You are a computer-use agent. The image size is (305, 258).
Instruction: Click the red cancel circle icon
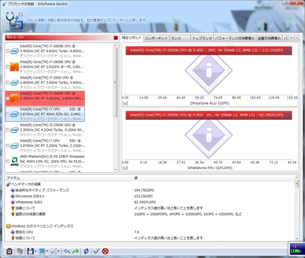coord(105,251)
